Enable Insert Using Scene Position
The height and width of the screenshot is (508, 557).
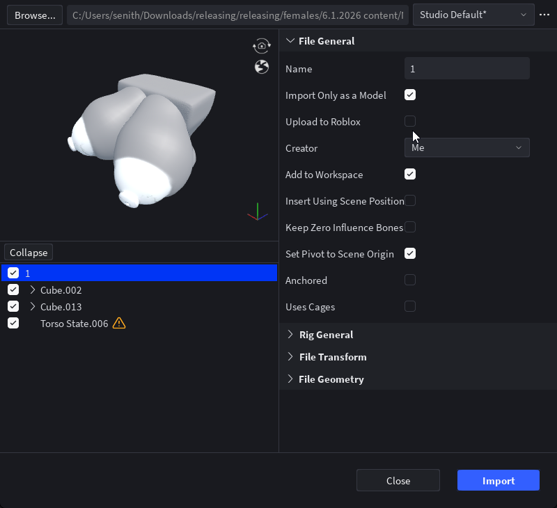[x=410, y=200]
